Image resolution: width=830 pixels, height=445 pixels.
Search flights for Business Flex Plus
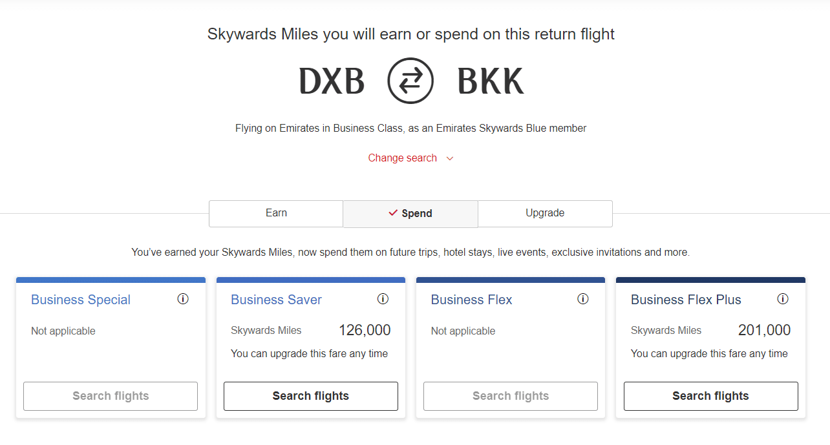(x=710, y=396)
